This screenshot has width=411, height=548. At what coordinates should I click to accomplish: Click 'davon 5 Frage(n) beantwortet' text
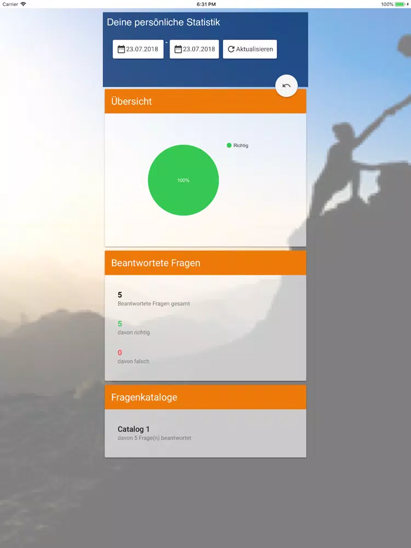[155, 438]
